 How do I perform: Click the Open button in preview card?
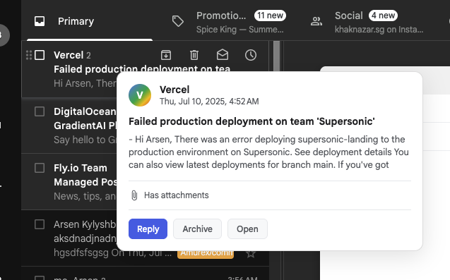247,229
